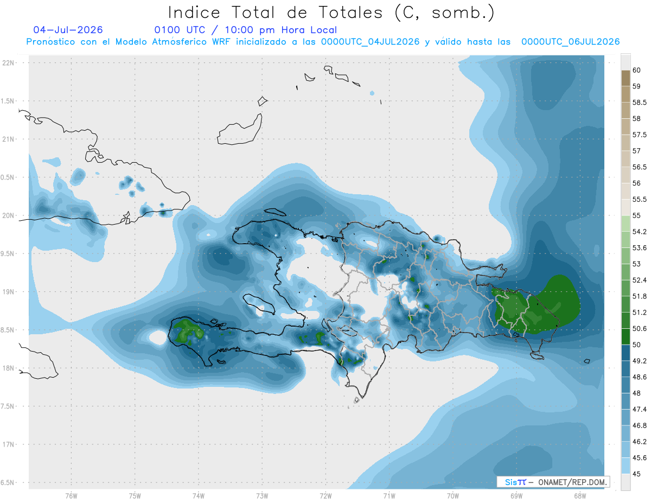The height and width of the screenshot is (503, 651).
Task: Click the legend value '50'
Action: pos(637,345)
